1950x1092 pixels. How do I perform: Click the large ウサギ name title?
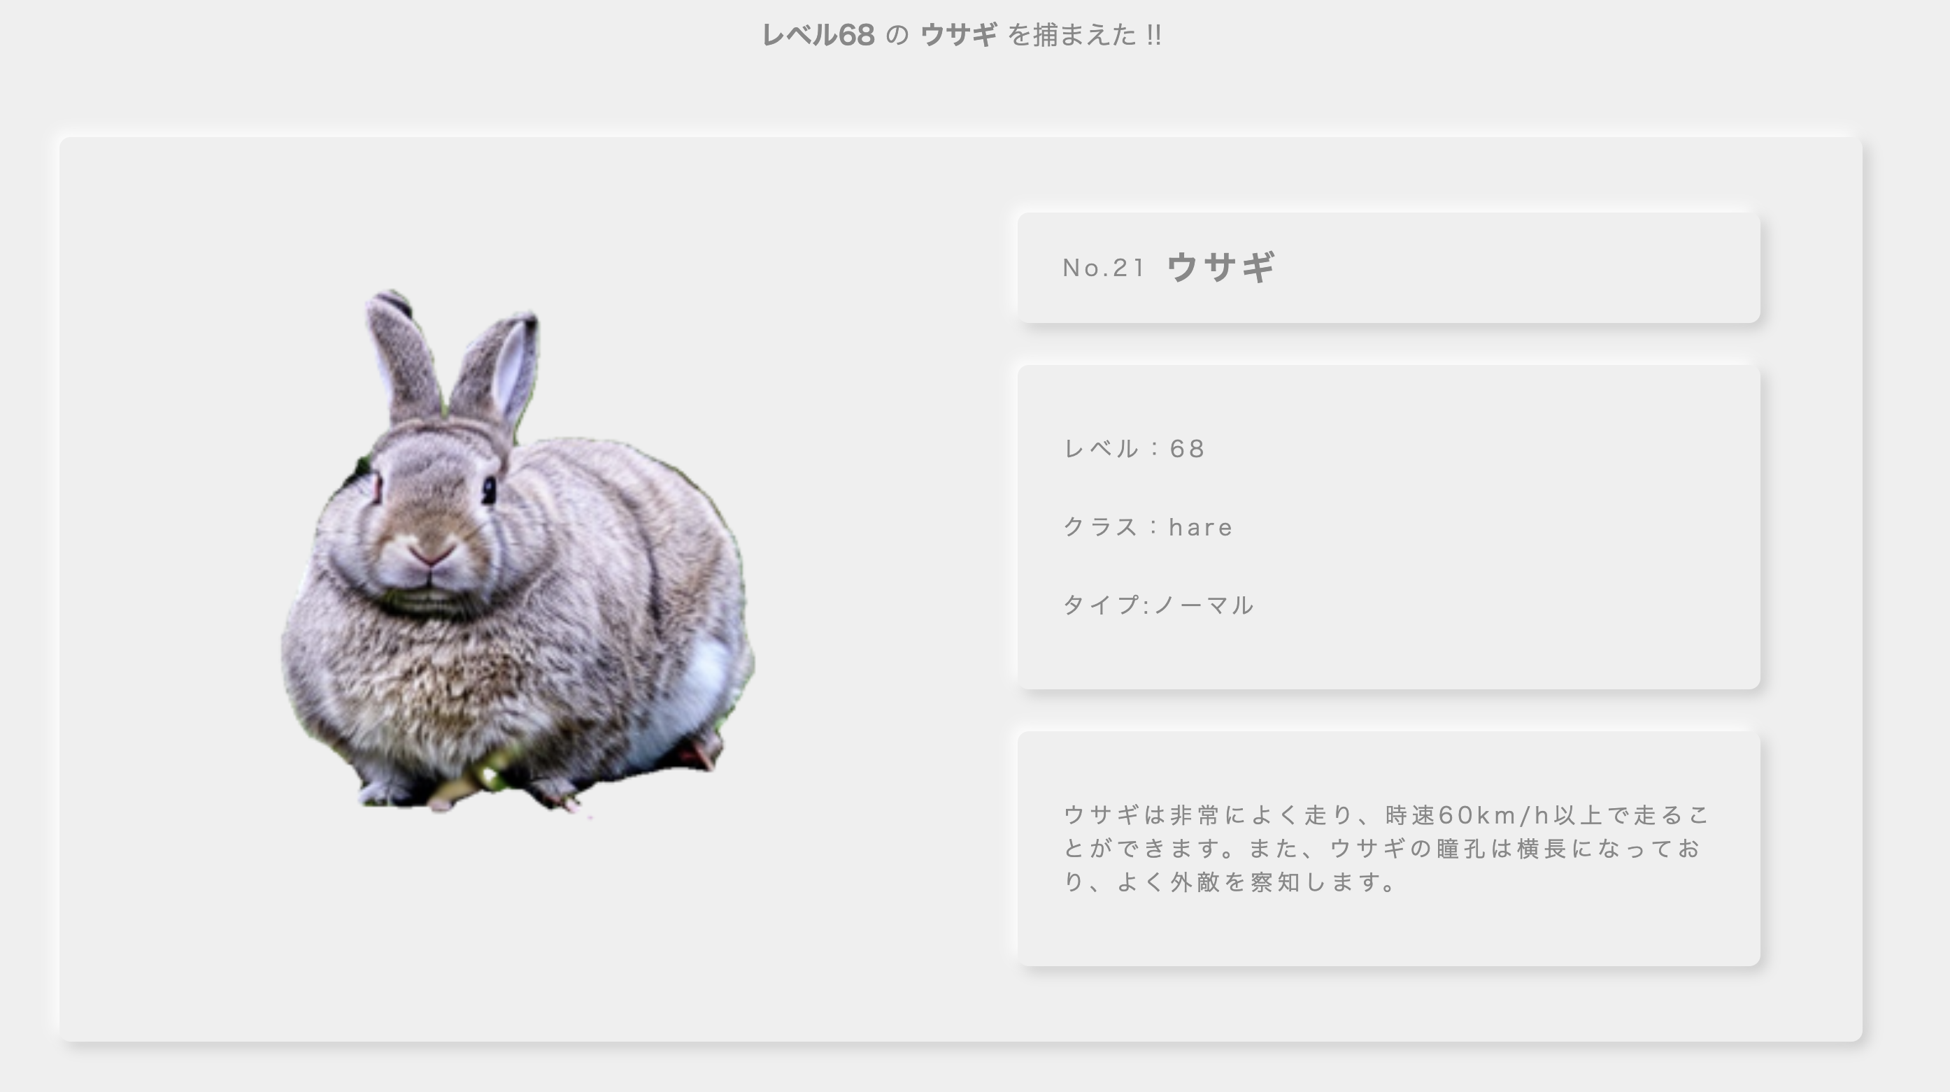[1221, 267]
